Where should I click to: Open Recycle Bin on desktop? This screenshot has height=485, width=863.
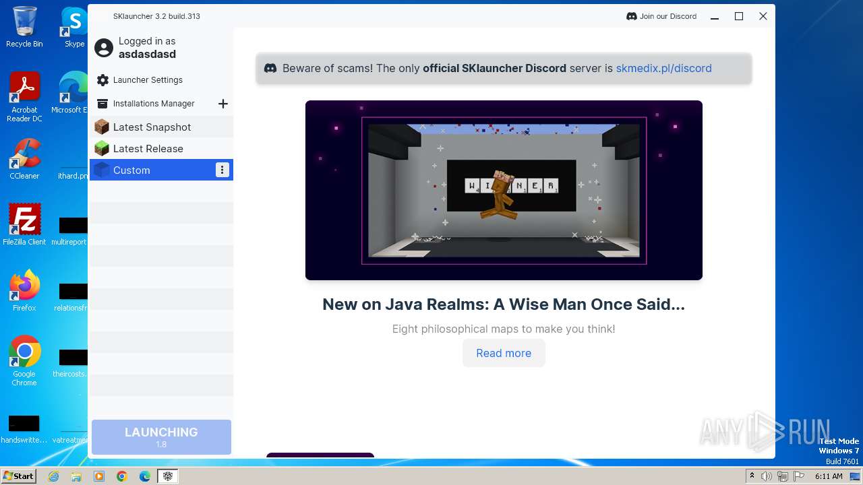(24, 27)
